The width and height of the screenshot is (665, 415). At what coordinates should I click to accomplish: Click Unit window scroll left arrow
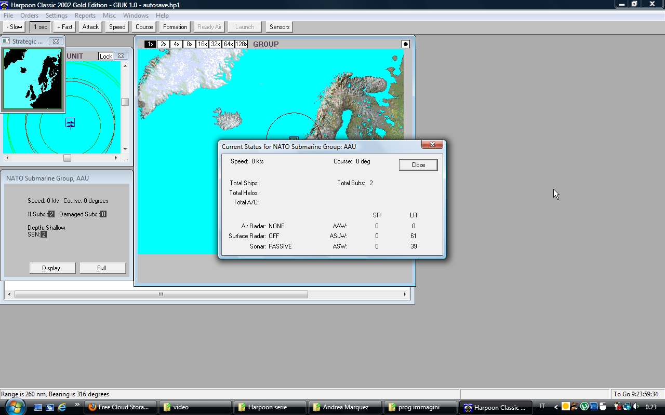click(x=7, y=158)
